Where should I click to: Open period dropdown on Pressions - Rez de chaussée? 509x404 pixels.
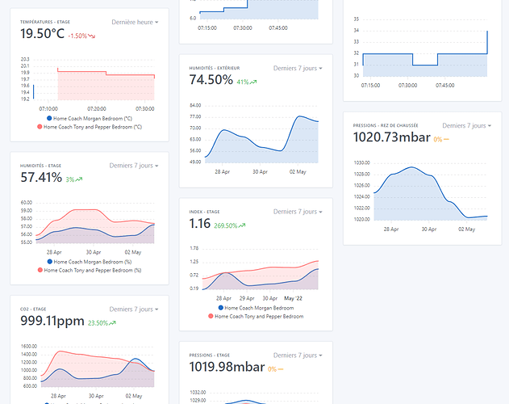coord(467,125)
